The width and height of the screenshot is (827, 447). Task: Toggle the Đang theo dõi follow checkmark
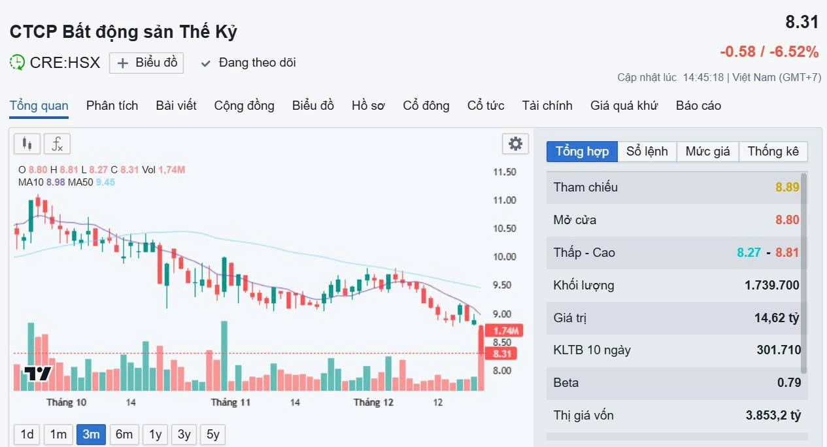pos(206,63)
